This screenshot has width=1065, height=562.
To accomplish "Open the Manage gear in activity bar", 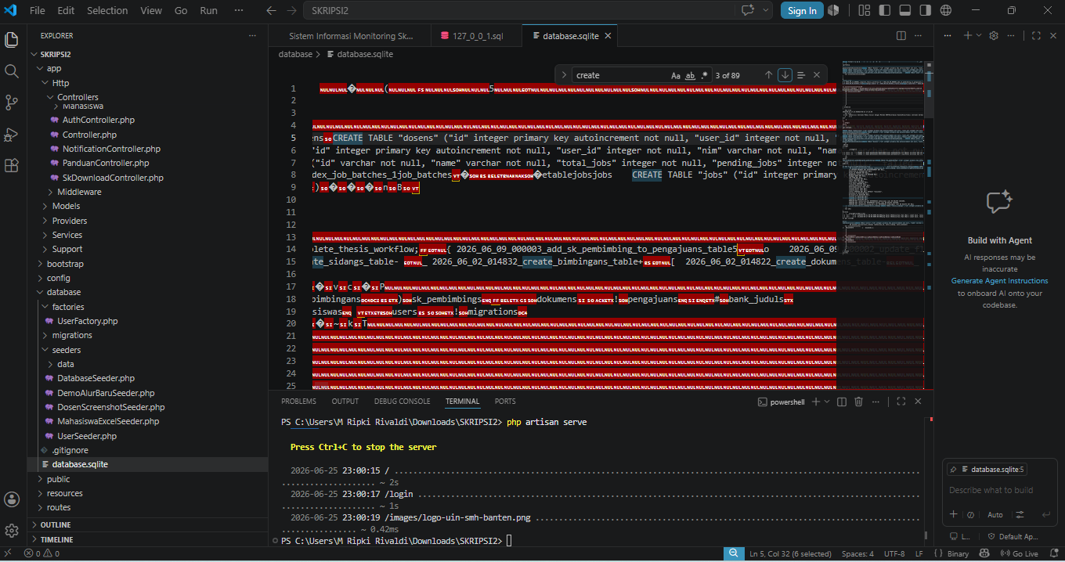I will pos(12,531).
